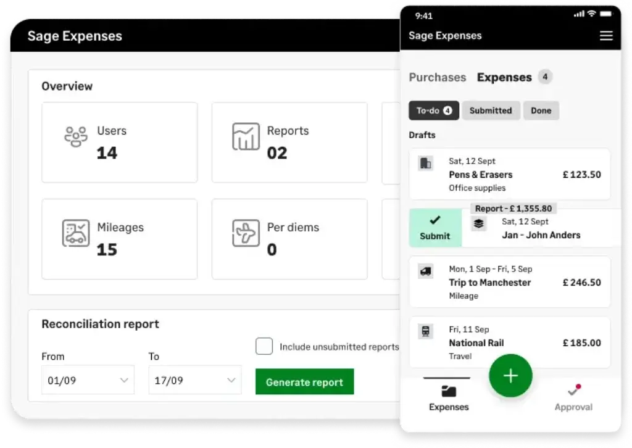Click the report stack layers icon

click(x=478, y=223)
